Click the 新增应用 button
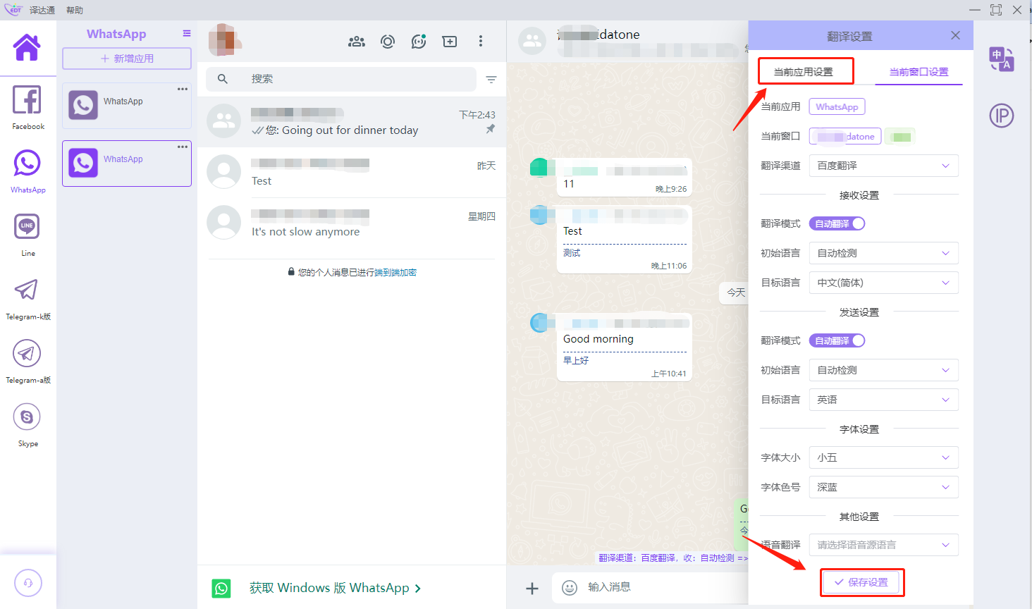 [x=127, y=59]
